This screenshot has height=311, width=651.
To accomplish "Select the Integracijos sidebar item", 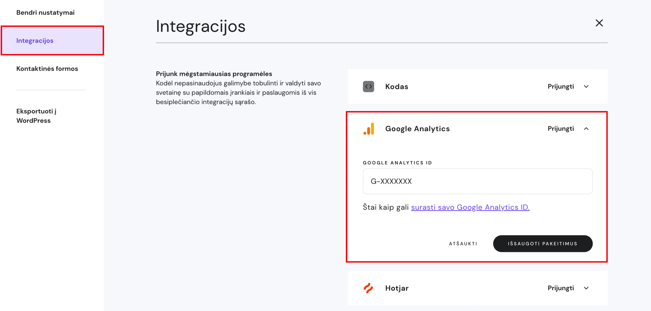I will [x=52, y=40].
